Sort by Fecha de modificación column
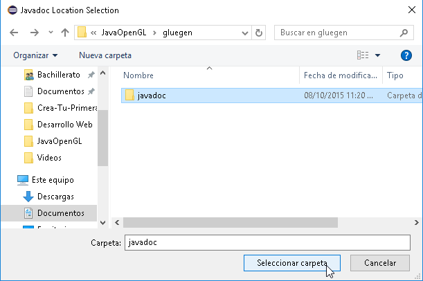 click(x=341, y=75)
